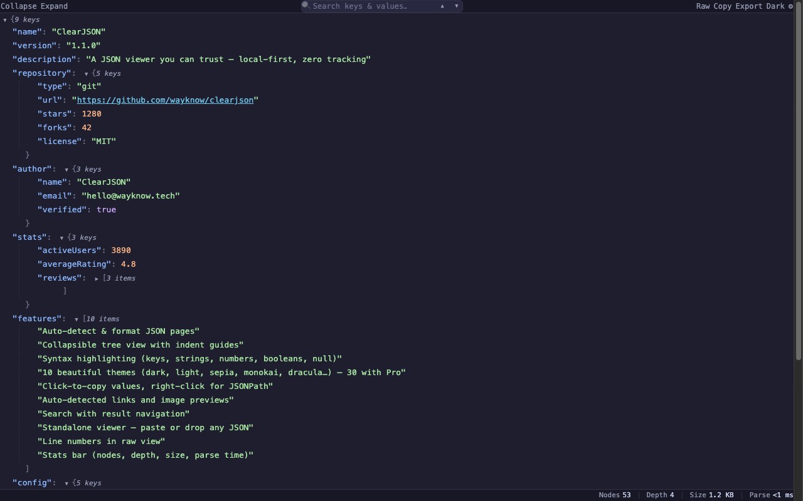This screenshot has height=501, width=803.
Task: Click the Expand all button
Action: [54, 6]
